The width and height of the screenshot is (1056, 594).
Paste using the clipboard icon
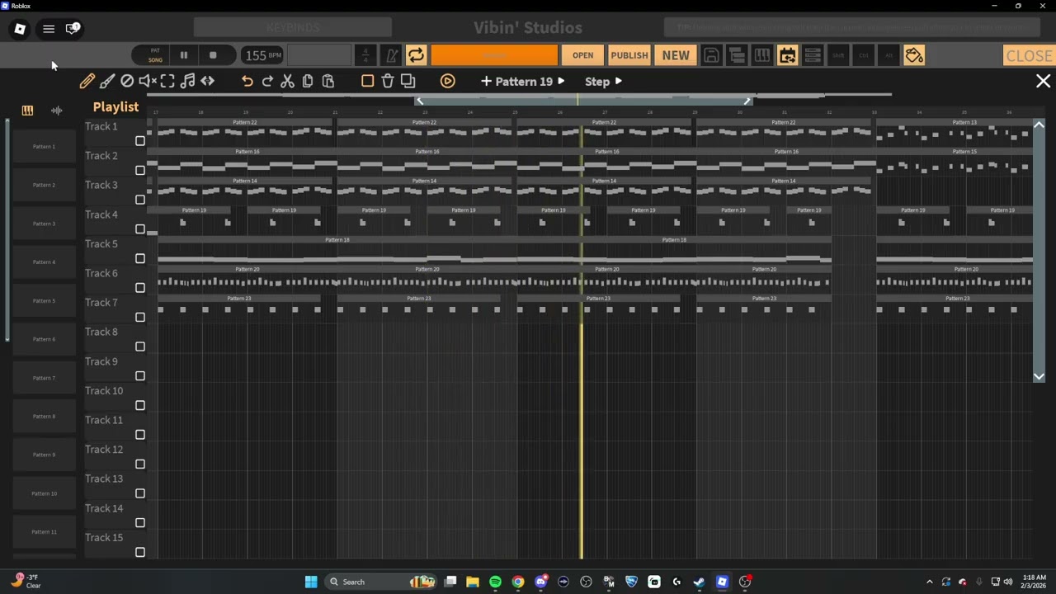pyautogui.click(x=328, y=81)
